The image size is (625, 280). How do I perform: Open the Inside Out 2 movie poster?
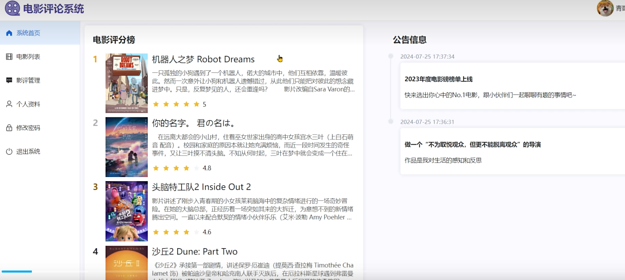click(x=126, y=211)
